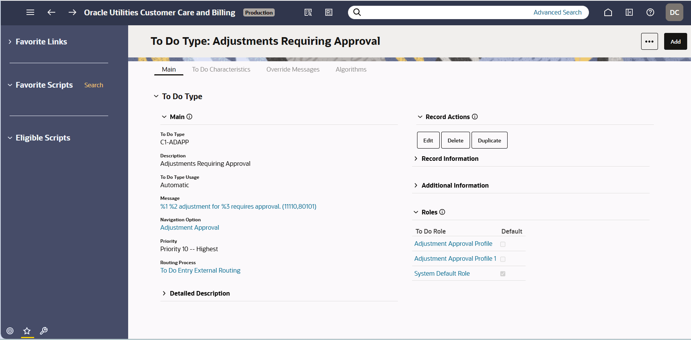This screenshot has height=340, width=691.
Task: Go to Home via house icon
Action: click(608, 12)
